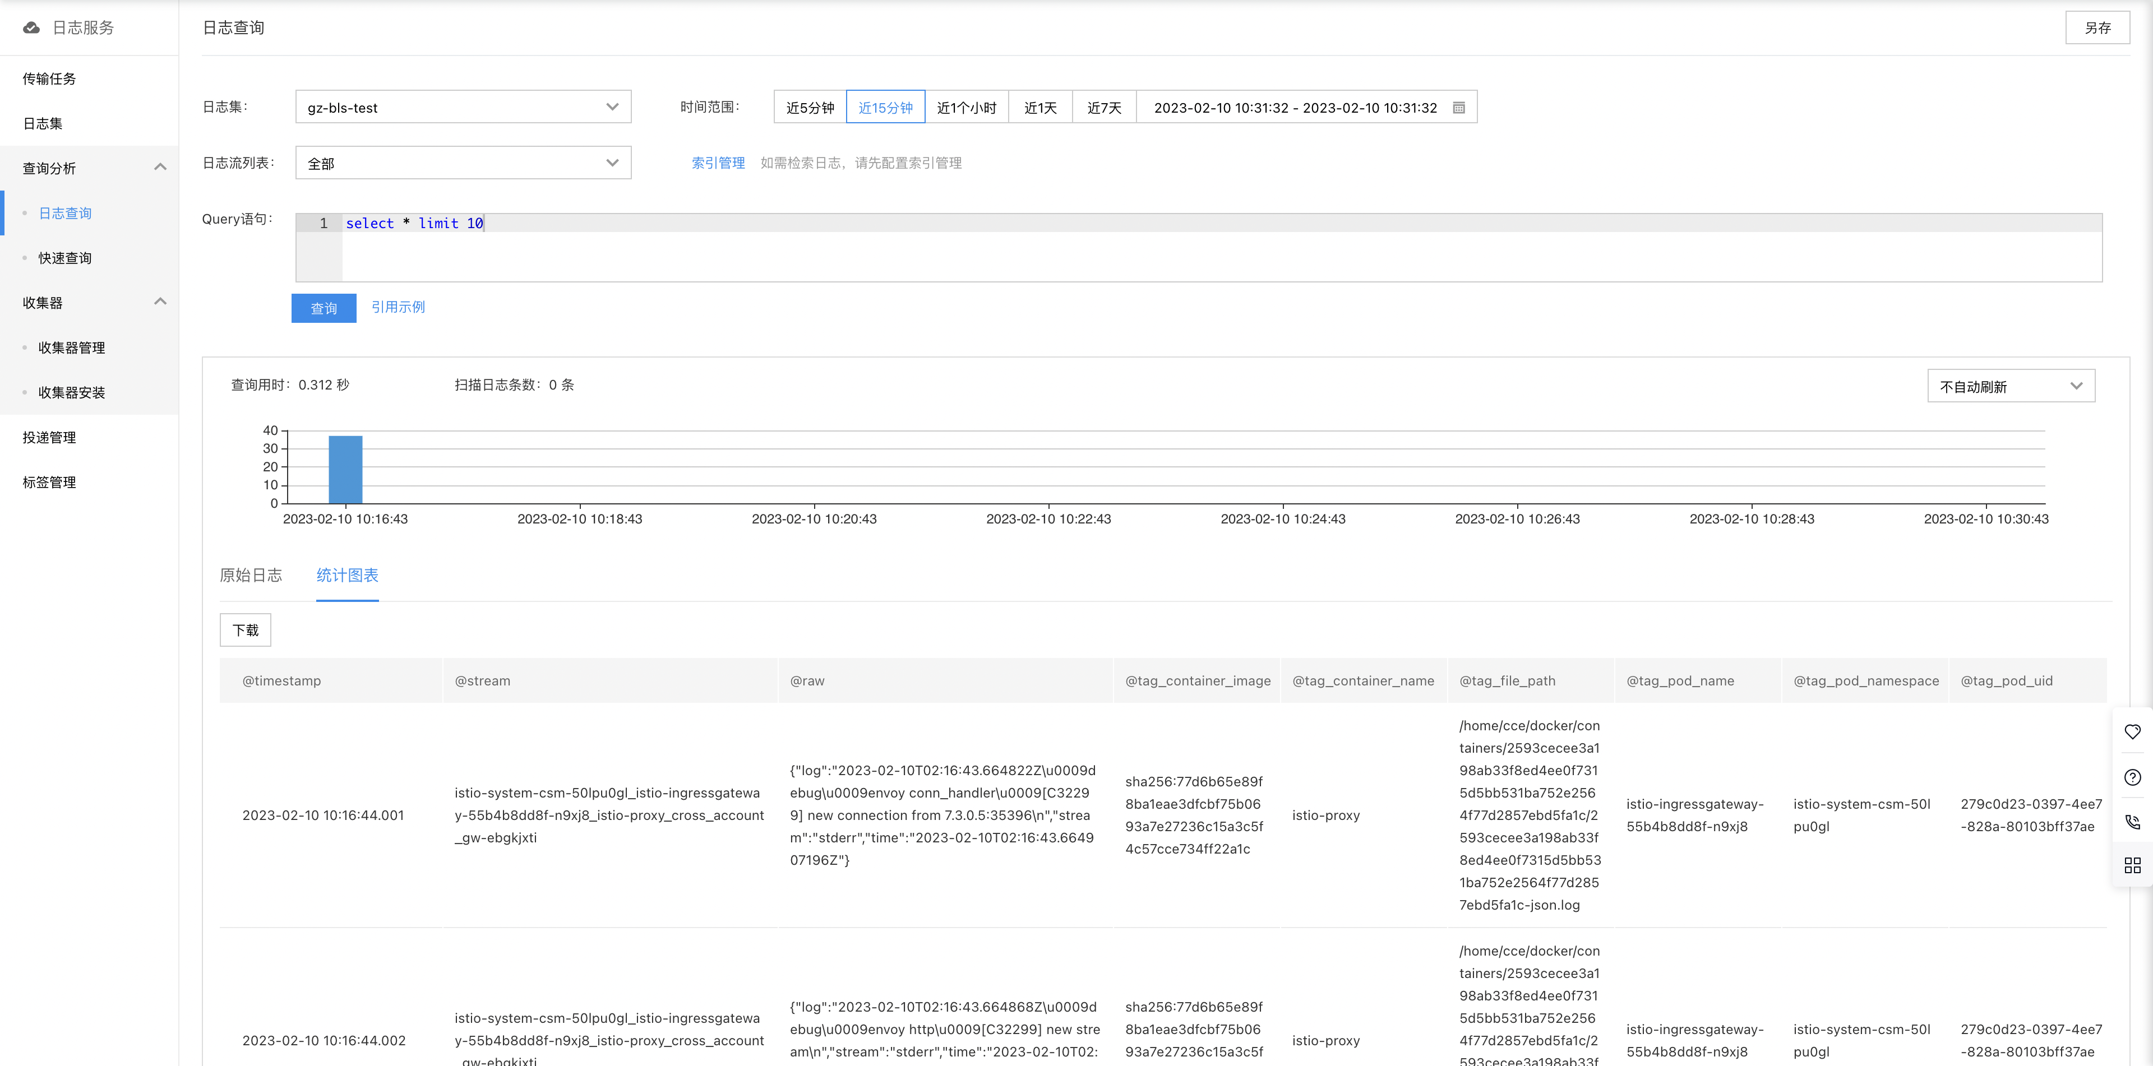Click 查询用时 0.312 秒 text

click(290, 385)
